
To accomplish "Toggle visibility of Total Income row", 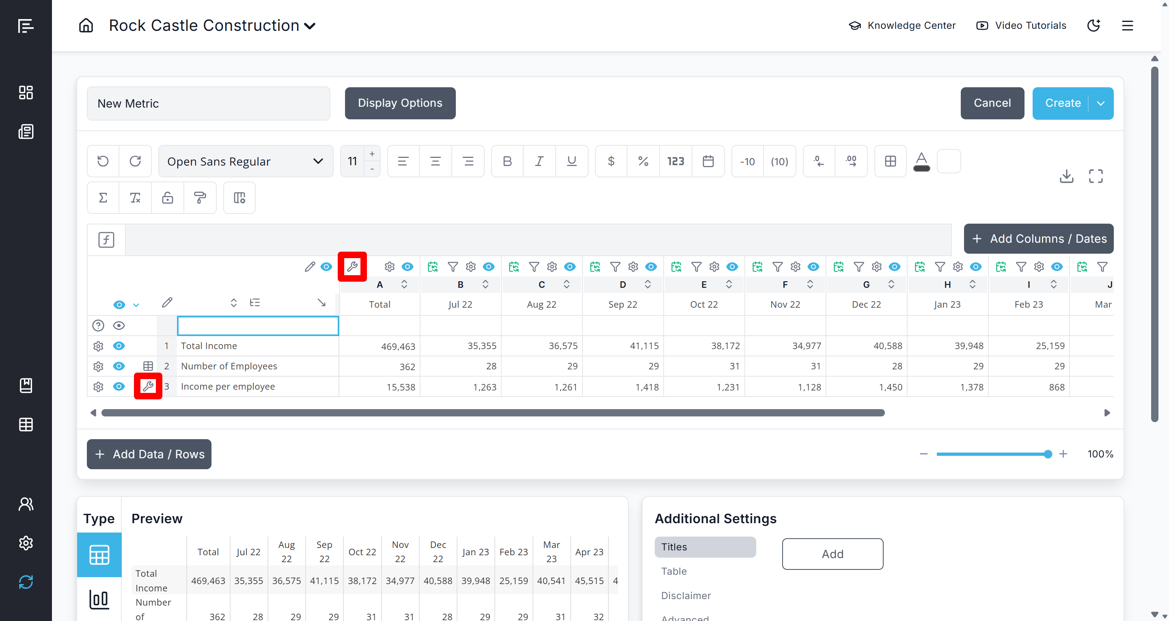I will (119, 346).
